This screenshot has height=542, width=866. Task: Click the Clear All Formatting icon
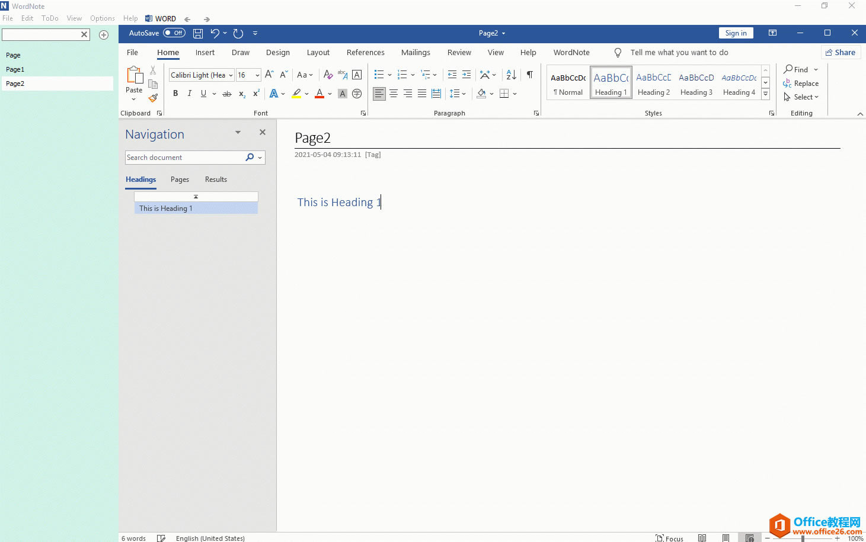[328, 75]
